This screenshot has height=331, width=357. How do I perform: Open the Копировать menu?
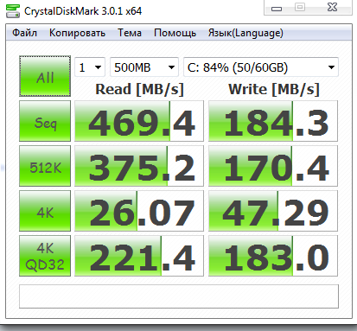point(77,33)
